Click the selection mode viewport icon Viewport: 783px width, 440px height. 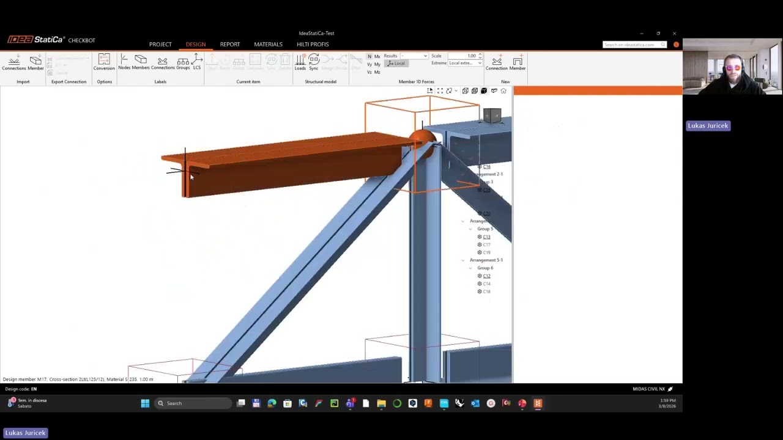(x=430, y=91)
